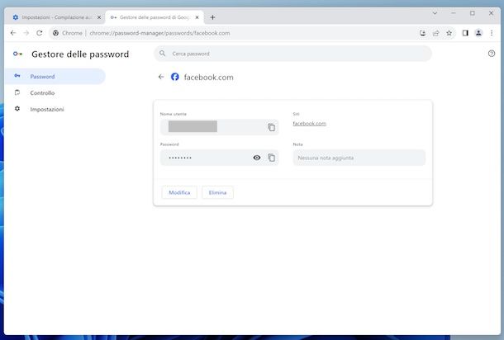Click the Gestore delle password key logo

(17, 54)
